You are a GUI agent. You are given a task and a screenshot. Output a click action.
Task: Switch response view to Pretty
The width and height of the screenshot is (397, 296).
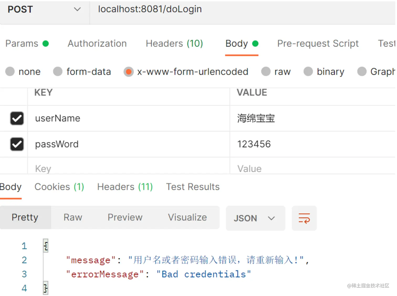(x=25, y=217)
